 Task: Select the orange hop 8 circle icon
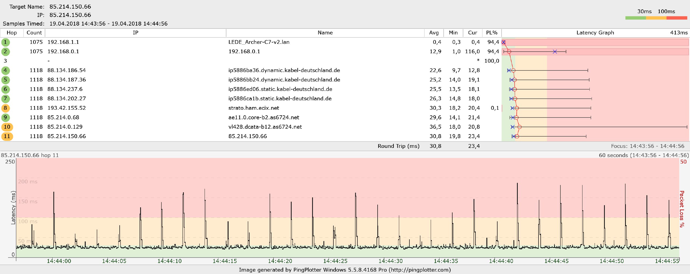[x=5, y=108]
